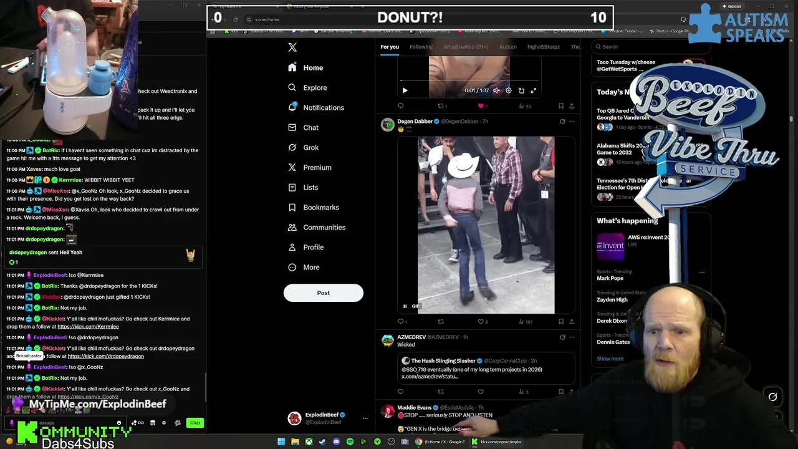Select the For you tab
The width and height of the screenshot is (798, 449).
[x=390, y=47]
